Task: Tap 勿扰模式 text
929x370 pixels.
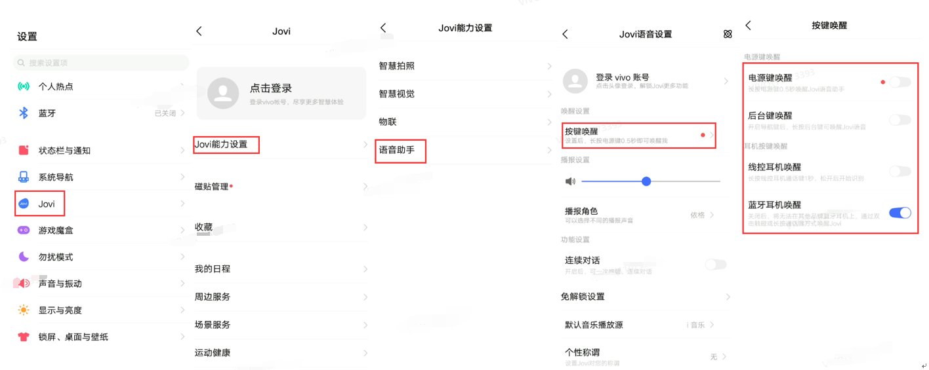Action: tap(56, 257)
